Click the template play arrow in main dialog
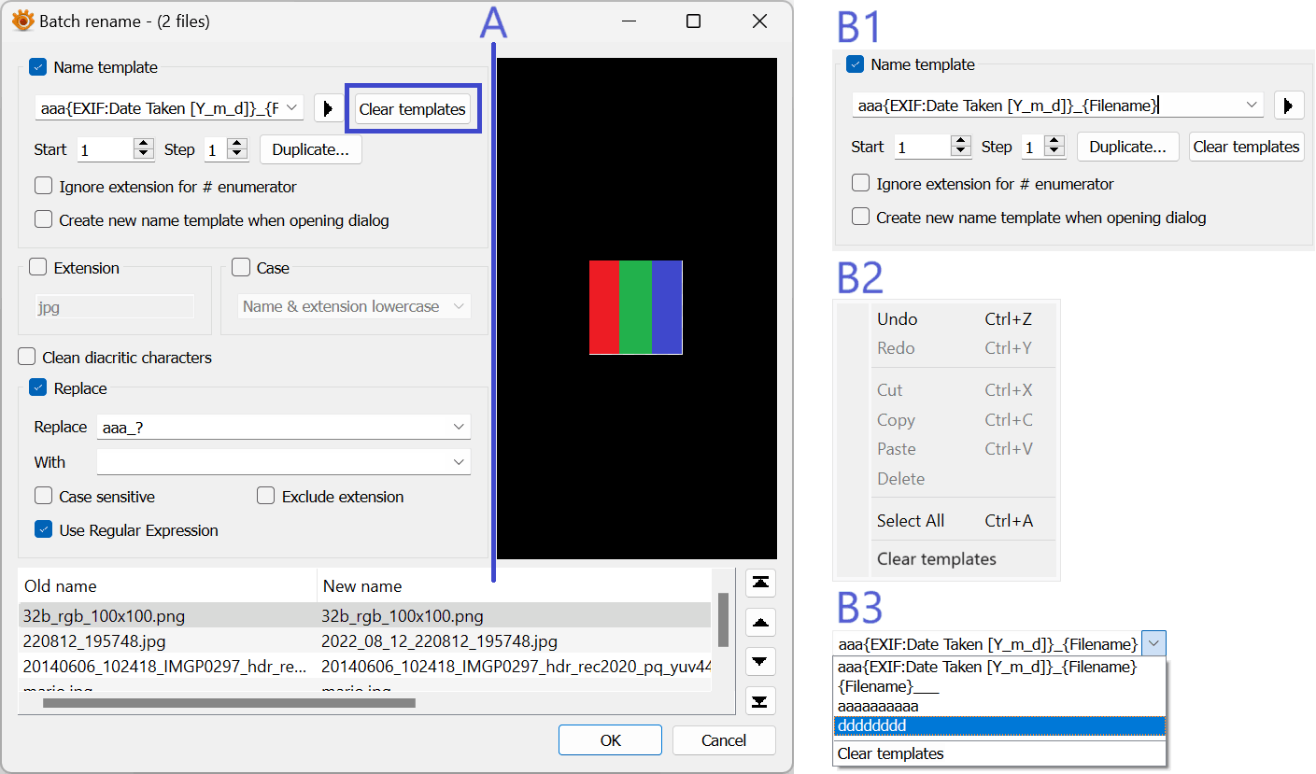1316x774 pixels. 328,109
